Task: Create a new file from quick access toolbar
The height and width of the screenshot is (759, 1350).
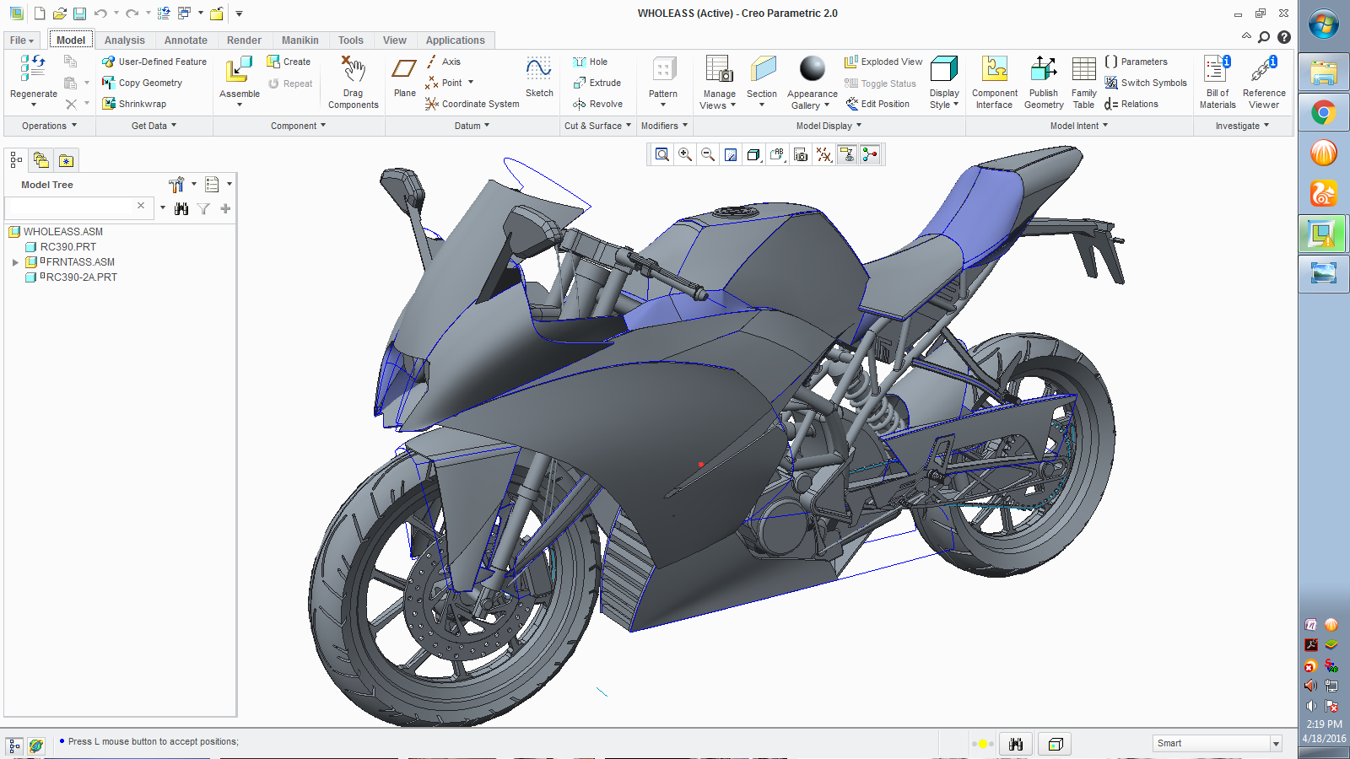Action: tap(39, 13)
